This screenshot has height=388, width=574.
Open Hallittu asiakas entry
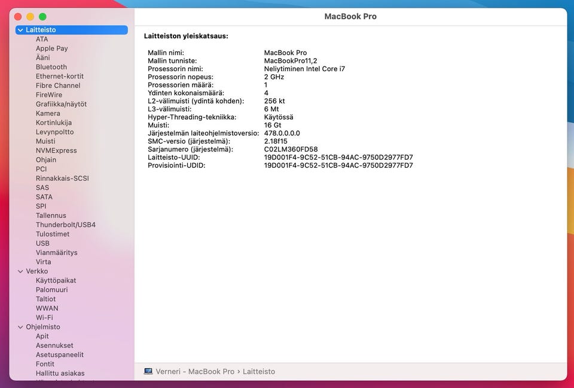(x=60, y=374)
